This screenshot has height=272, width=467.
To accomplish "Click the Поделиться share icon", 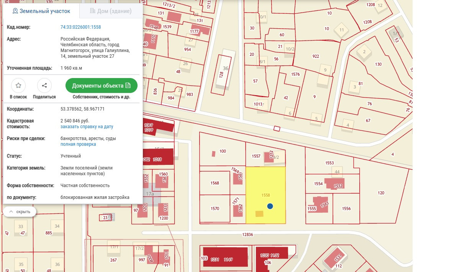I will point(44,86).
